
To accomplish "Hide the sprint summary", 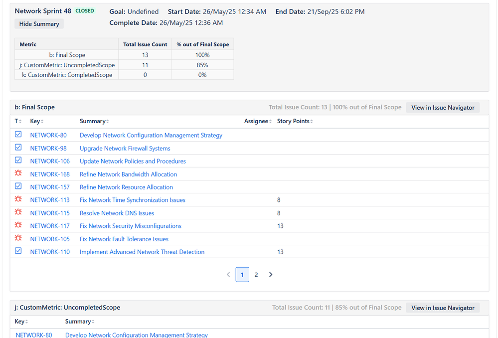I will point(39,24).
